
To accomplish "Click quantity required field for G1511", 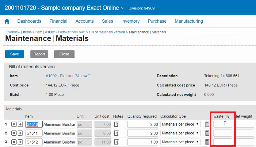I will [x=143, y=133].
